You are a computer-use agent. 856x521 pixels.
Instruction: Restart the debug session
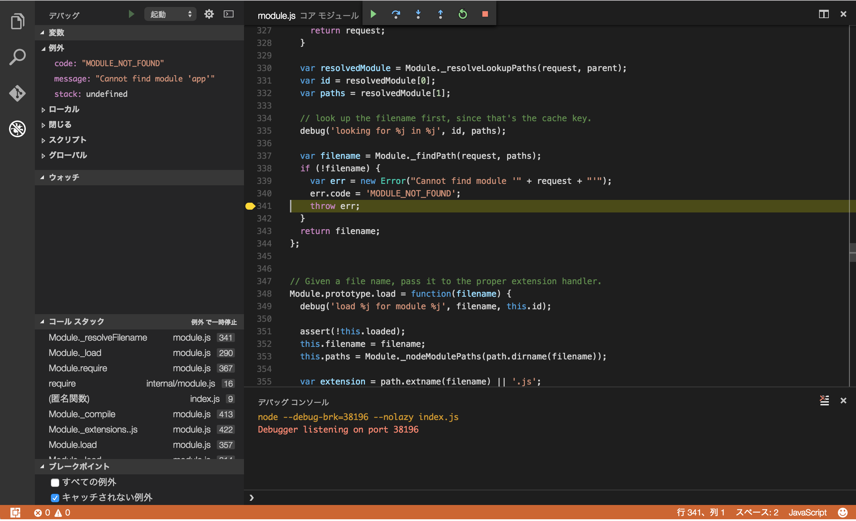[x=463, y=14]
